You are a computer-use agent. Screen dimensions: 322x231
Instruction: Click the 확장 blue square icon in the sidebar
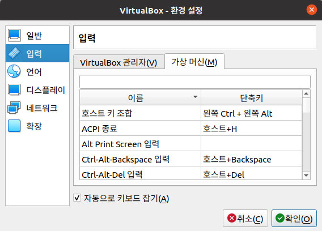pyautogui.click(x=14, y=126)
